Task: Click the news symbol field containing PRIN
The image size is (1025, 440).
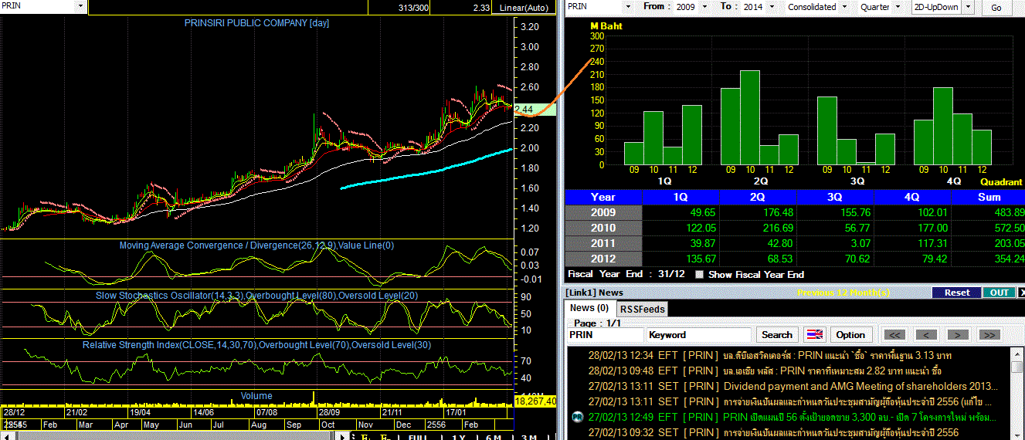Action: click(605, 335)
